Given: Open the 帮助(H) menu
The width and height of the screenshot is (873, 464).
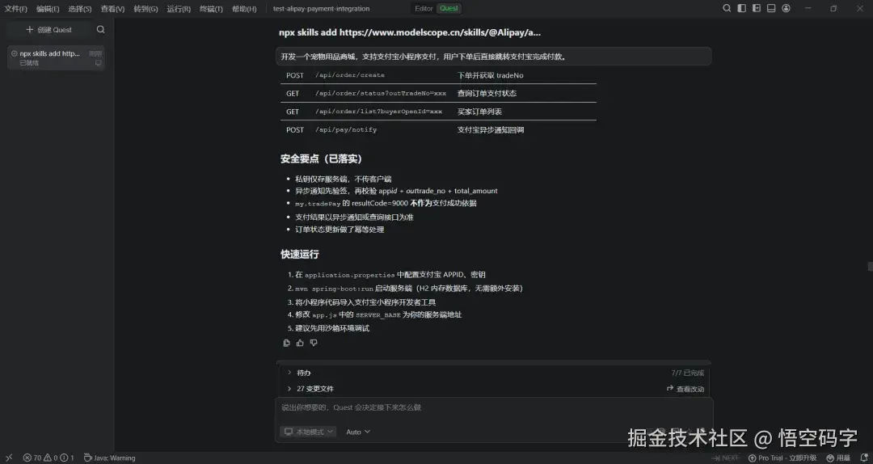Looking at the screenshot, I should tap(244, 9).
